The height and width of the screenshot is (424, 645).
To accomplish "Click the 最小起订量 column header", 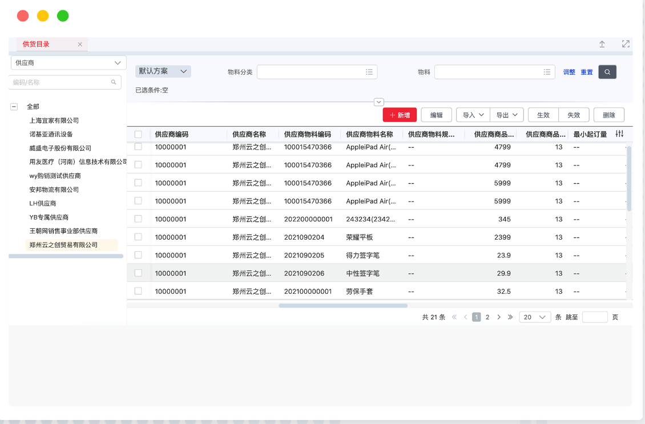I will point(590,134).
